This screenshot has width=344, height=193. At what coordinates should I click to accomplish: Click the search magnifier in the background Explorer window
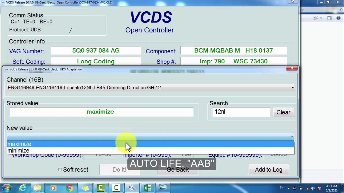click(341, 10)
